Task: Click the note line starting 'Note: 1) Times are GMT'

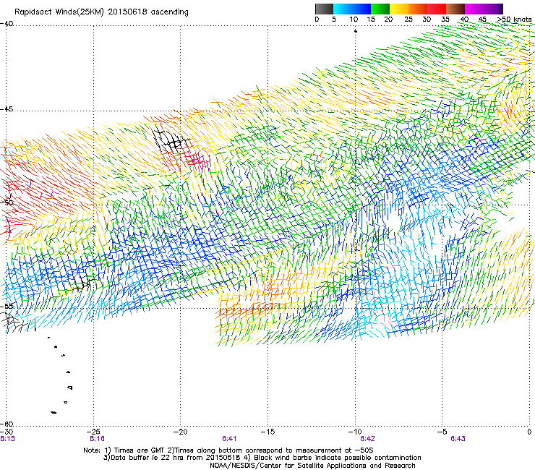Action: pos(228,450)
